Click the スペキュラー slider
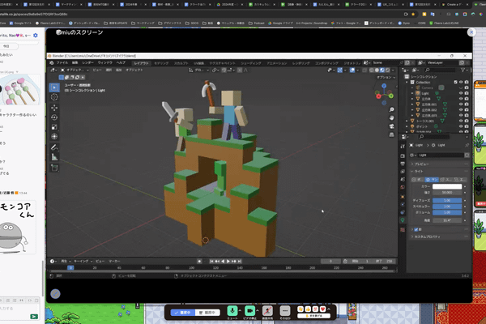Image resolution: width=486 pixels, height=324 pixels. [x=447, y=207]
